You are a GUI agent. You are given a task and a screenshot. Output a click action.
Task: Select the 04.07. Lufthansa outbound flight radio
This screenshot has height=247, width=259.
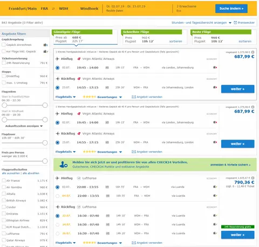57,196
